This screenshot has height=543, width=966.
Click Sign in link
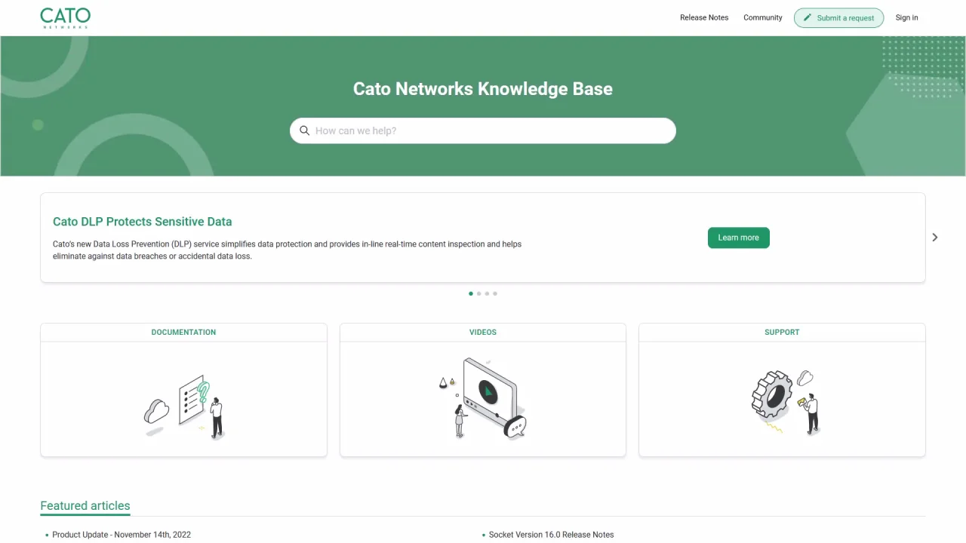point(907,17)
